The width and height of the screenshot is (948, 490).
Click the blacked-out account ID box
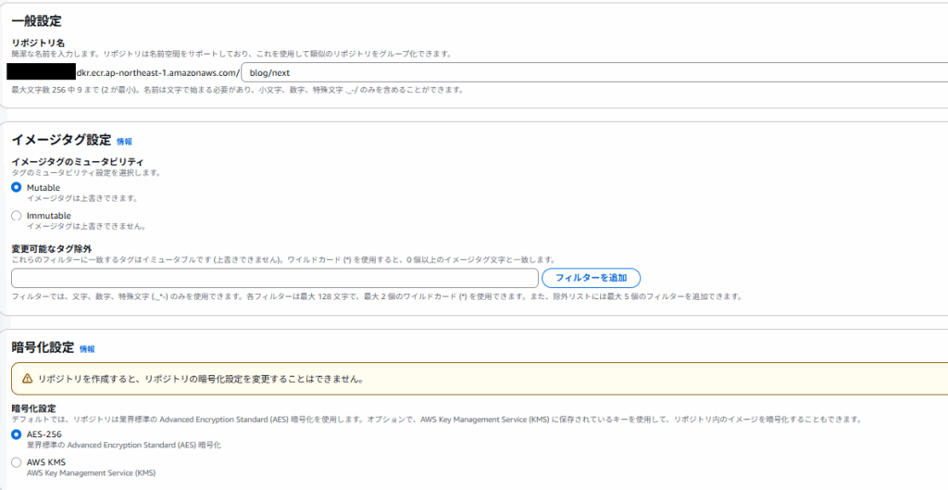[41, 71]
